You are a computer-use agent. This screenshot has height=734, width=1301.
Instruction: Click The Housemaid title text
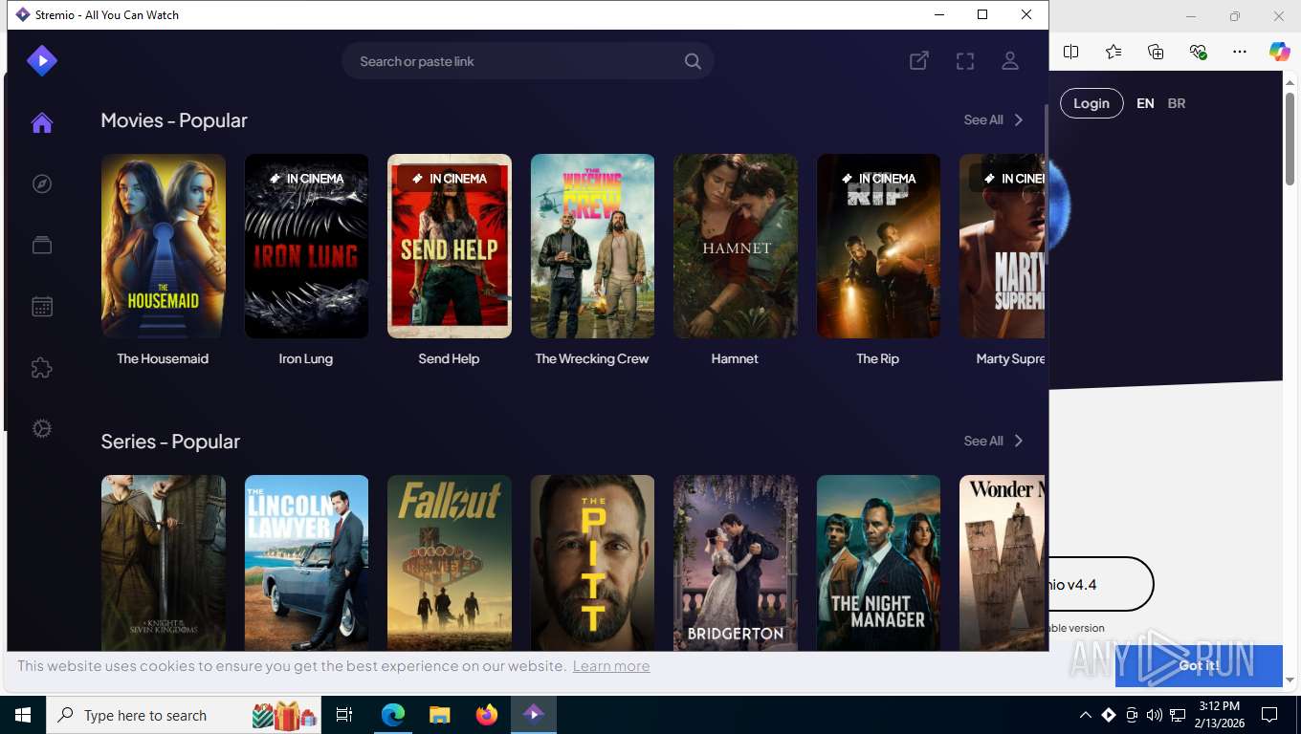coord(163,358)
